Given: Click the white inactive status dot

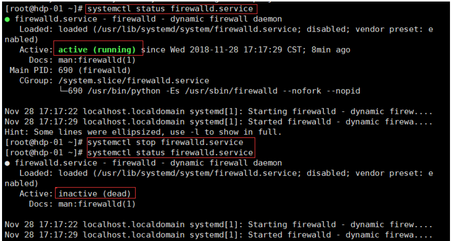Looking at the screenshot, I should point(8,163).
